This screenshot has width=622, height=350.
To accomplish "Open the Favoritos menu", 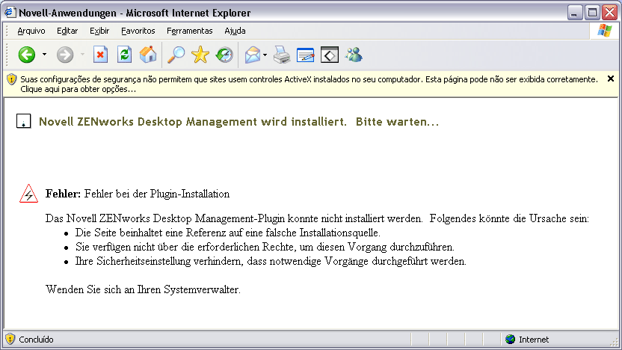I will tap(138, 31).
